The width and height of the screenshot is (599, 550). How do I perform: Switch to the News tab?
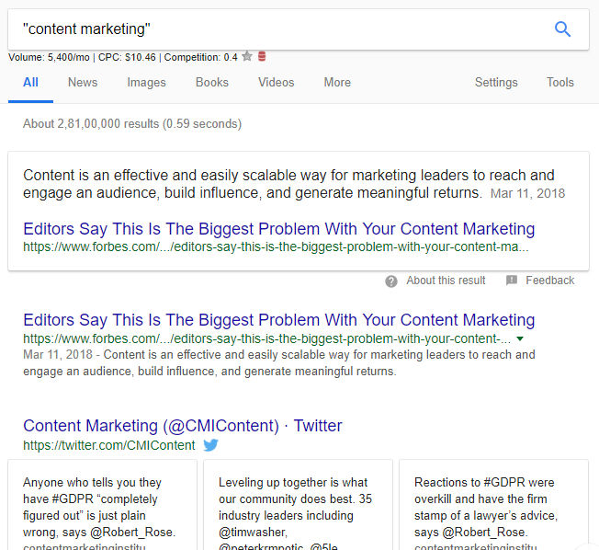click(x=82, y=83)
